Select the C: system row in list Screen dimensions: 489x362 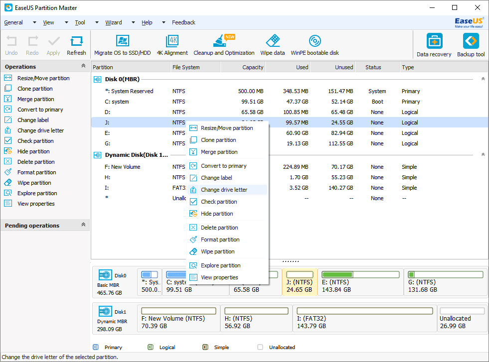(x=290, y=102)
